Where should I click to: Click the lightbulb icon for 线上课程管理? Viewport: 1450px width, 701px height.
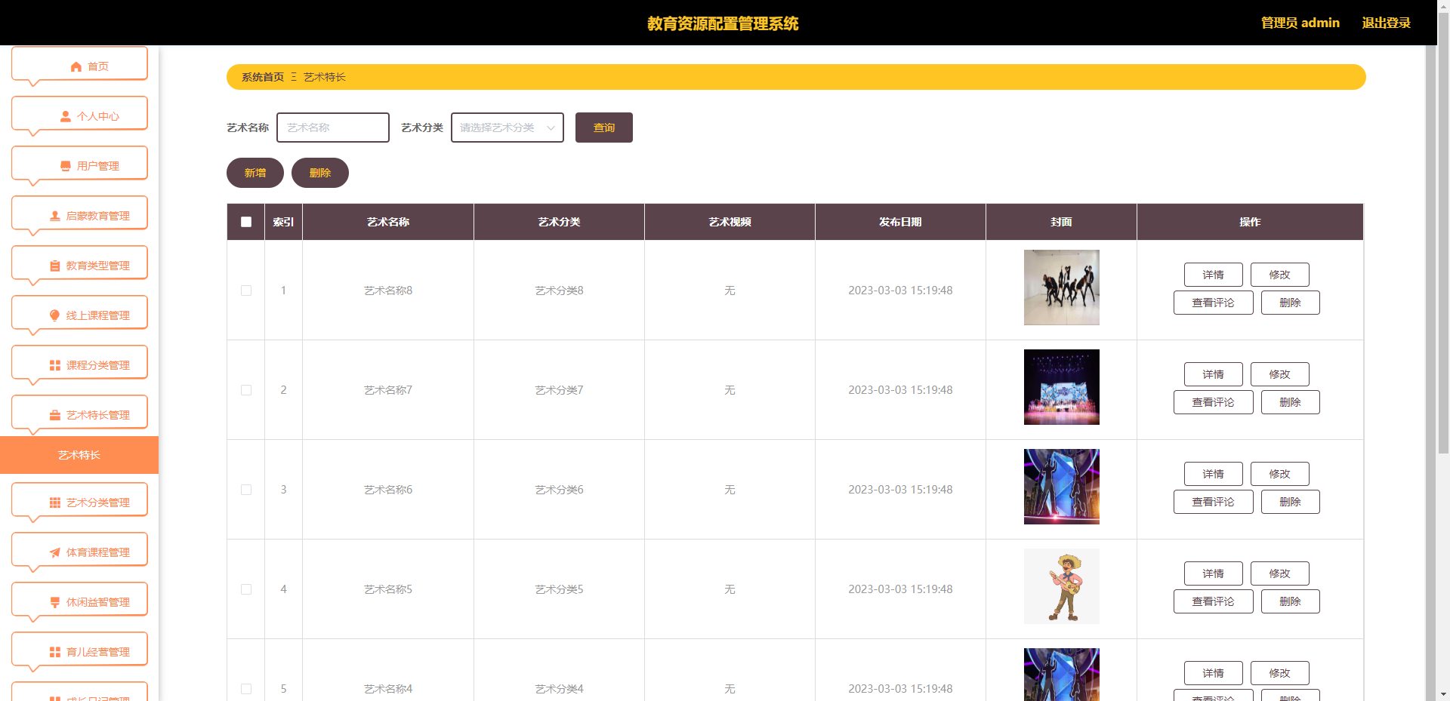click(x=55, y=315)
